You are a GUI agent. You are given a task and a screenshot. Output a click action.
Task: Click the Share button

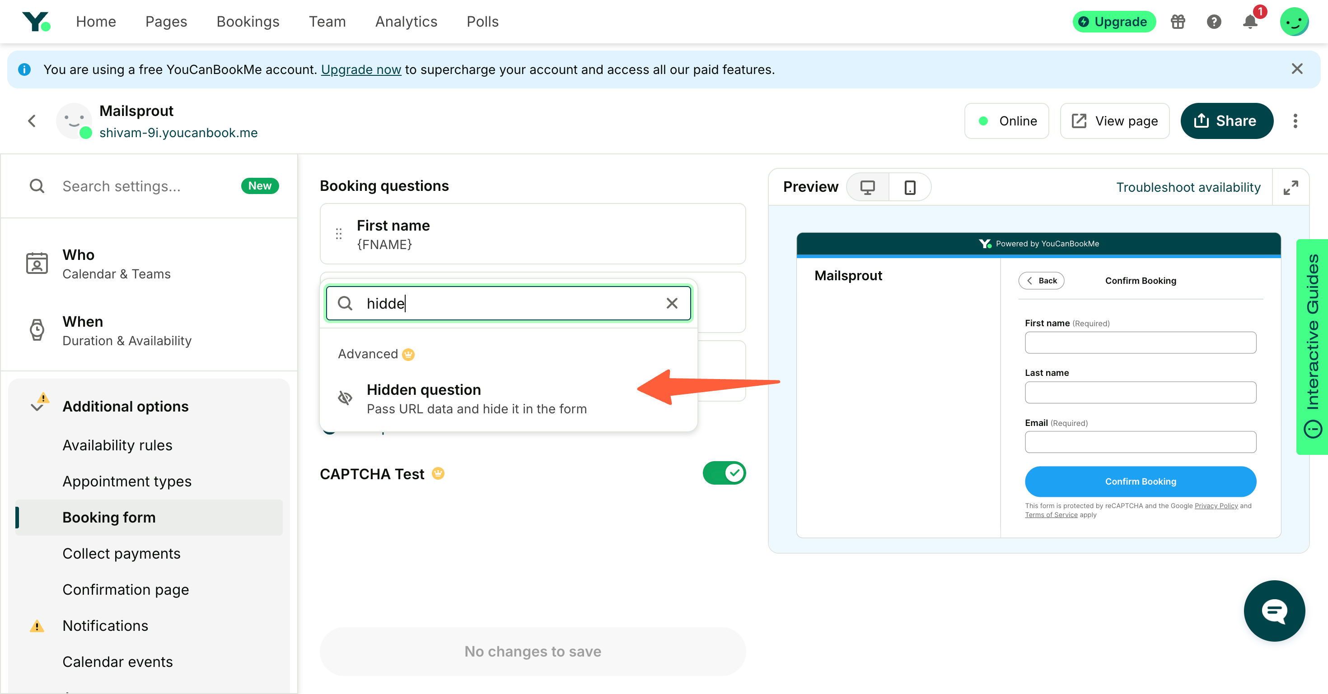pos(1226,121)
